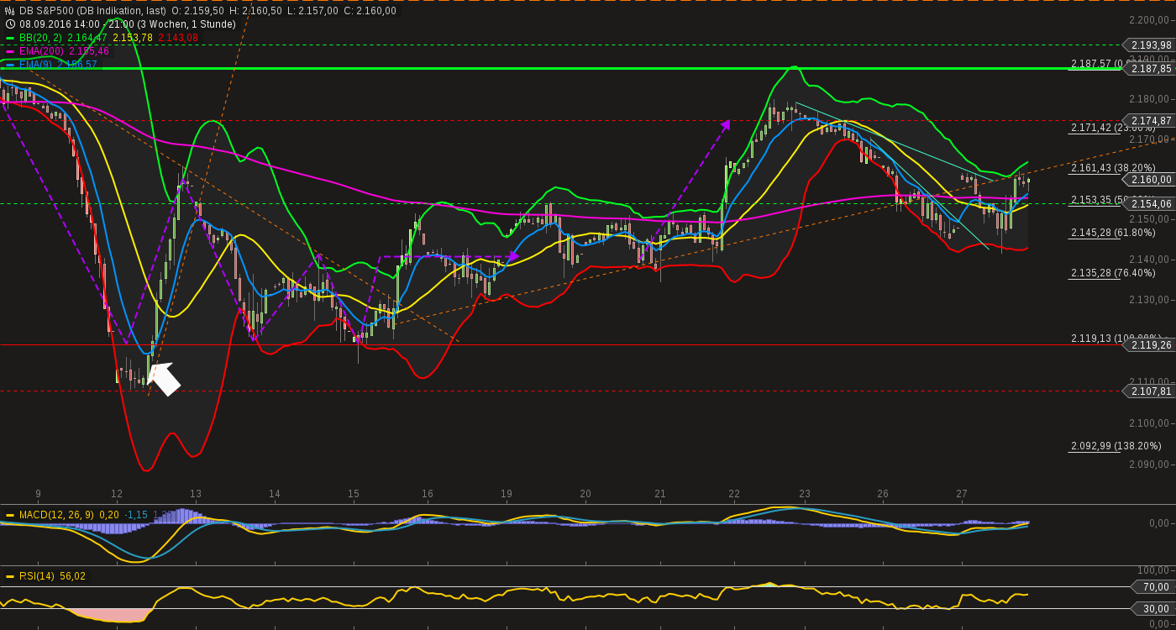Click the 2.107,81 price marker on the axis
1176x630 pixels.
(x=1147, y=391)
